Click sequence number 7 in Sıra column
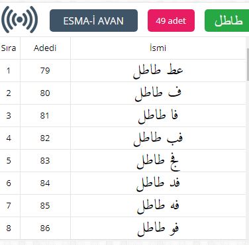Screen dimensions: 249x245 point(9,206)
